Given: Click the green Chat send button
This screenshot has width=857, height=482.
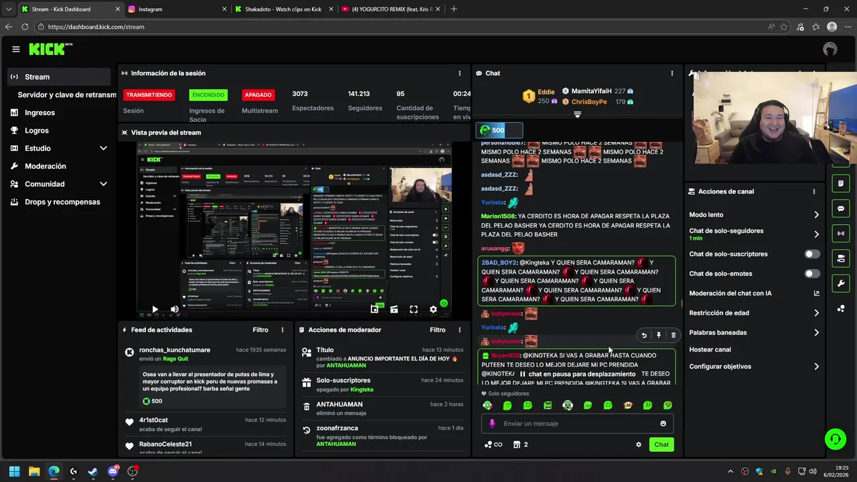Looking at the screenshot, I should (x=661, y=445).
